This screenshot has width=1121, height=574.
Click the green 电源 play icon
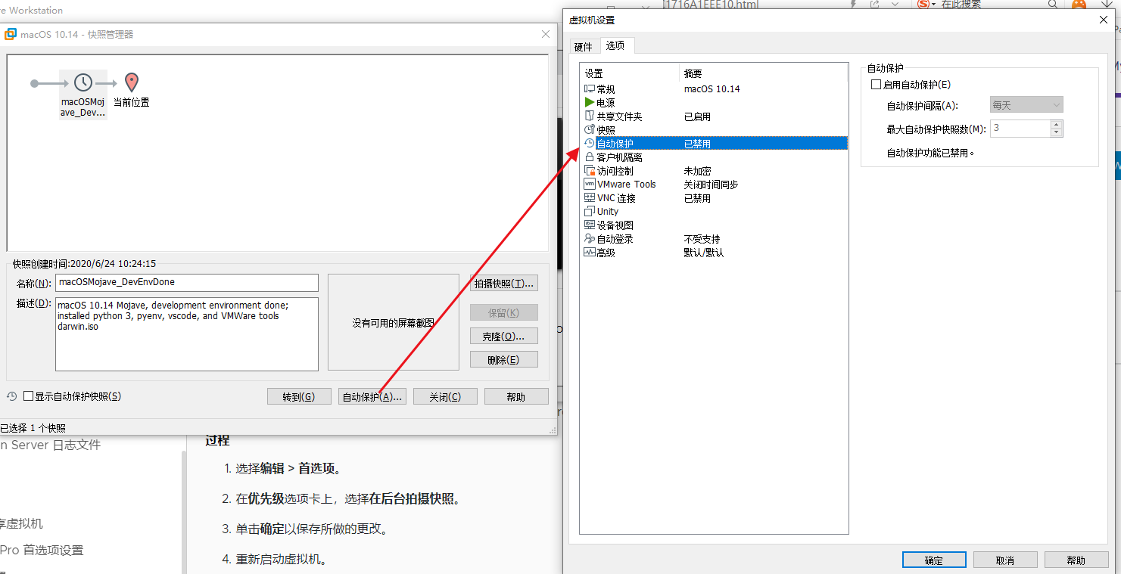coord(590,102)
